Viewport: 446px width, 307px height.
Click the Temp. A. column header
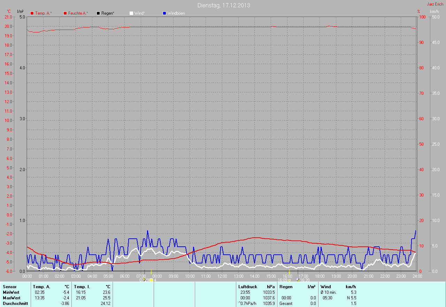pyautogui.click(x=42, y=287)
